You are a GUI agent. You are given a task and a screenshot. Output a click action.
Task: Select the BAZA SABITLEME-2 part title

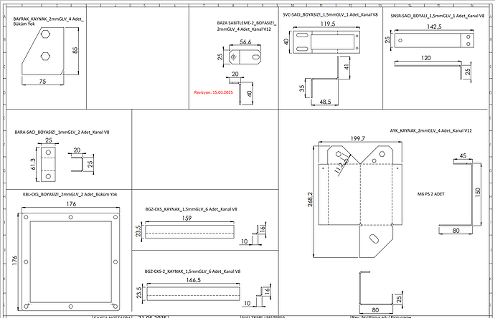243,26
